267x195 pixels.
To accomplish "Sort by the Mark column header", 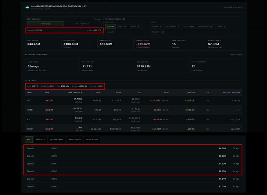I will tap(118, 92).
